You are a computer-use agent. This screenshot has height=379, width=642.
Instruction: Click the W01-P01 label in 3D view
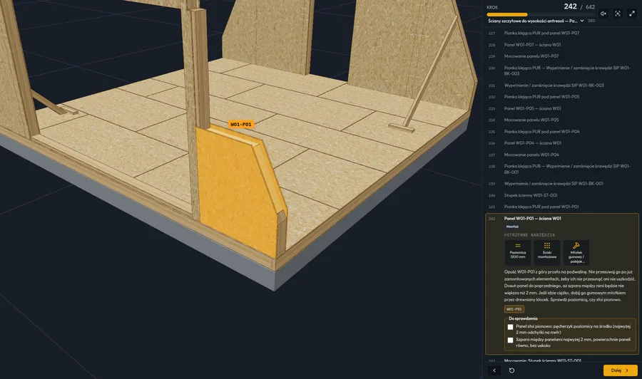pos(241,124)
